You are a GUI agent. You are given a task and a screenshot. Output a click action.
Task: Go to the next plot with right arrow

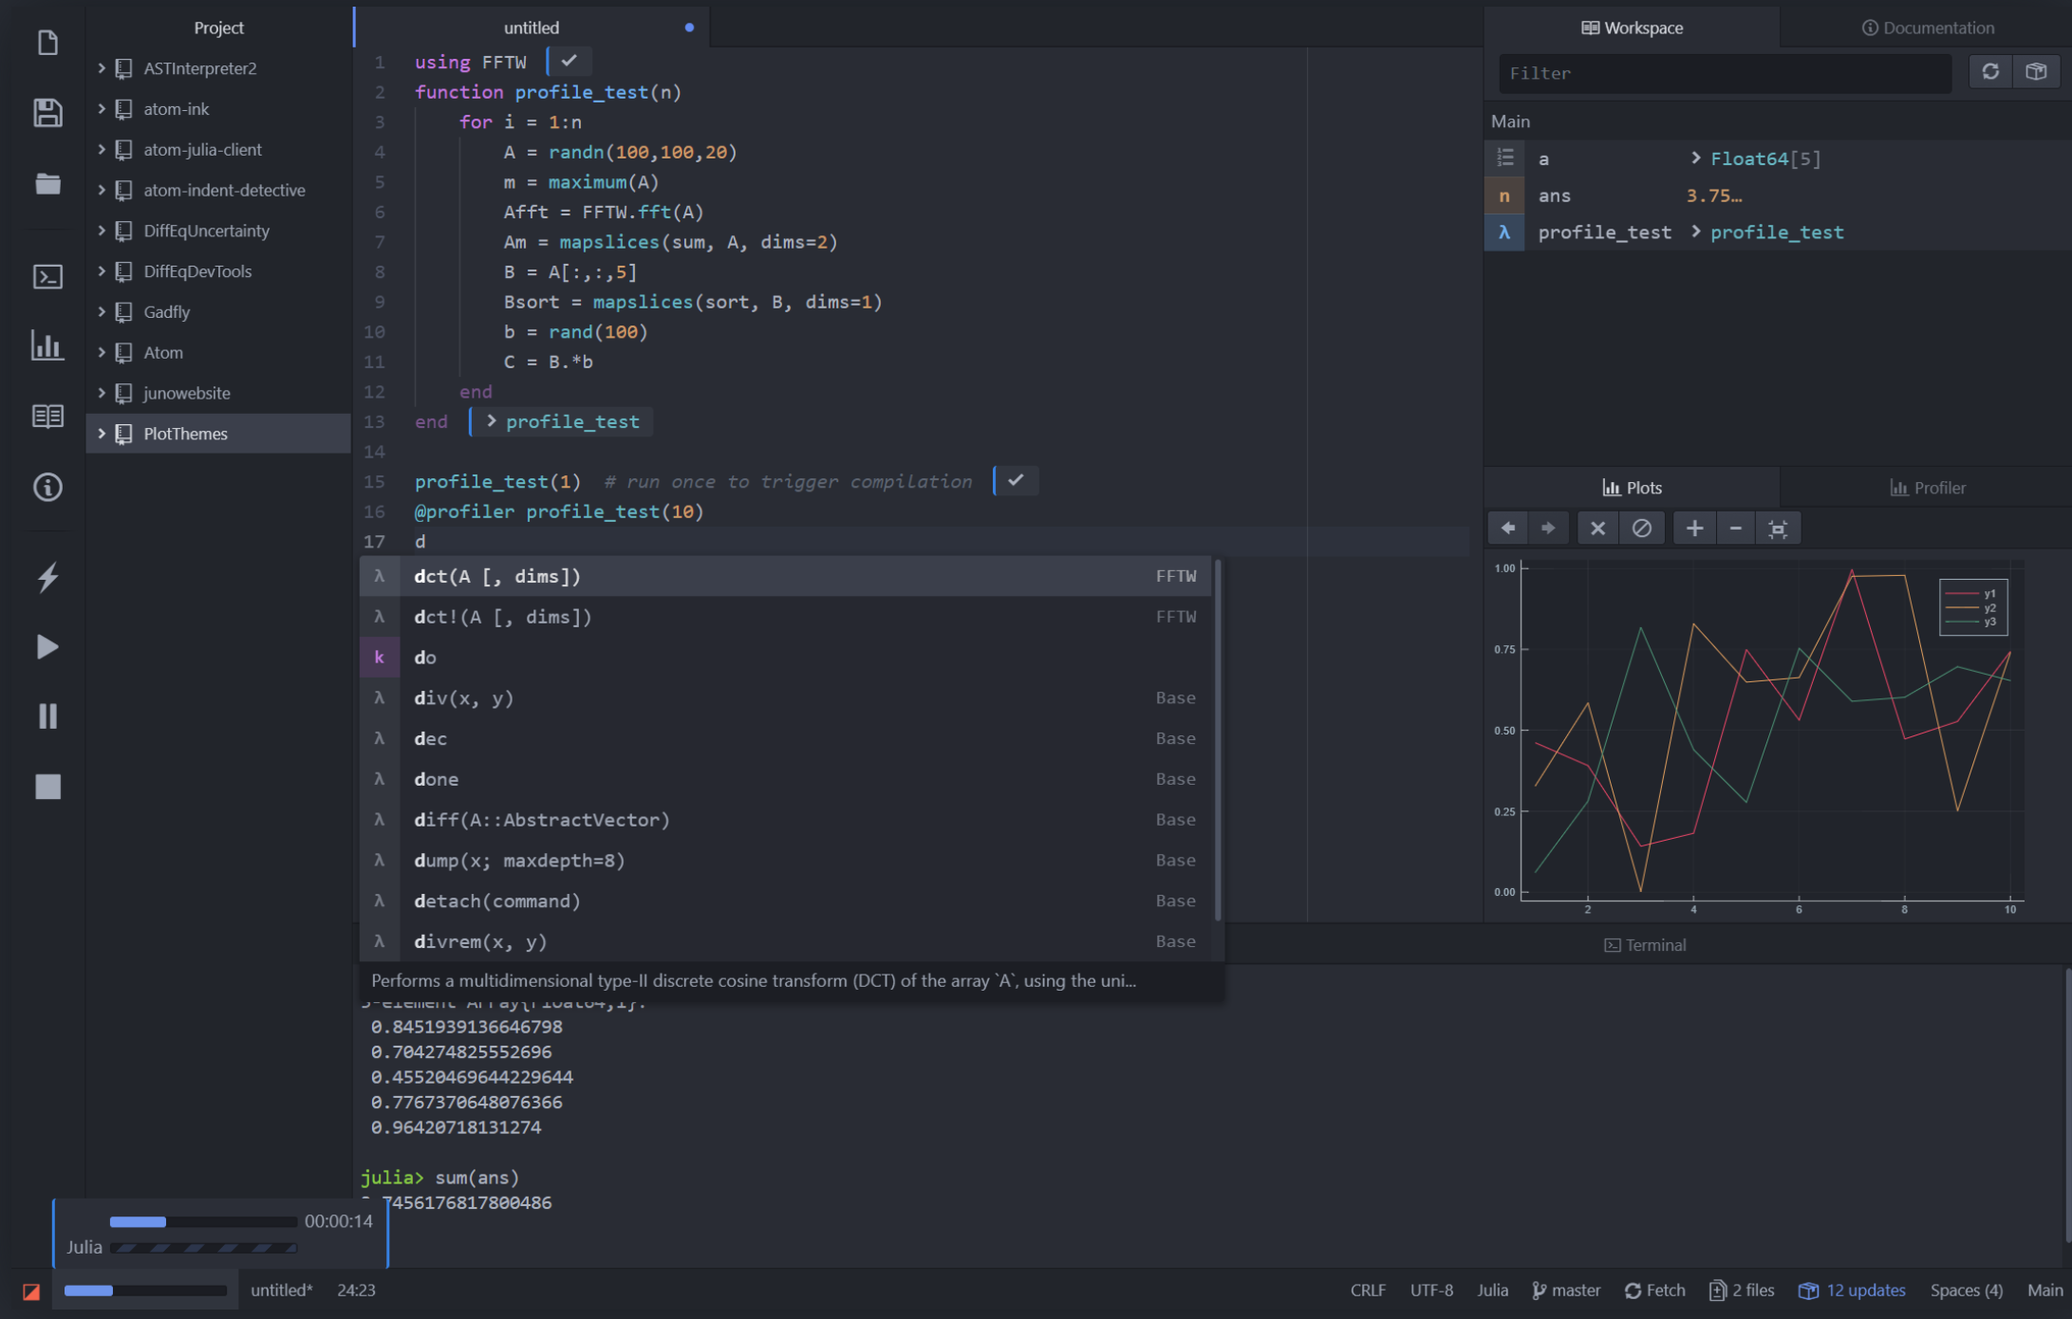(1548, 529)
